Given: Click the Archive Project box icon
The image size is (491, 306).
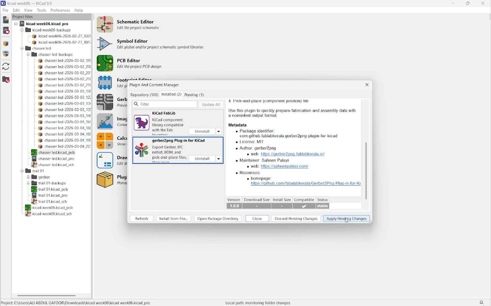Looking at the screenshot, I should [6, 44].
